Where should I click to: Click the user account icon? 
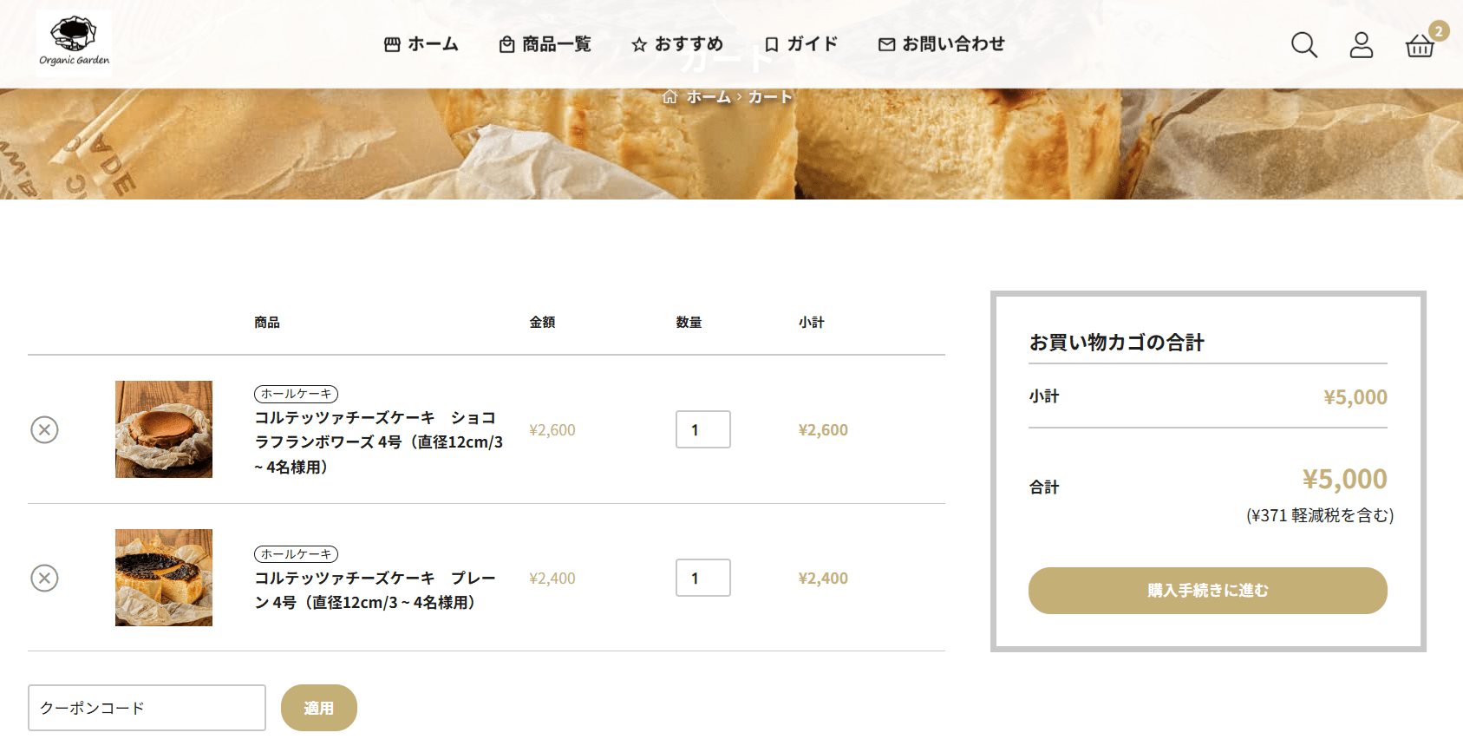click(1361, 44)
